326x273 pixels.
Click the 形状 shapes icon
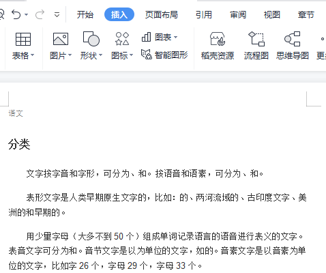(x=91, y=39)
